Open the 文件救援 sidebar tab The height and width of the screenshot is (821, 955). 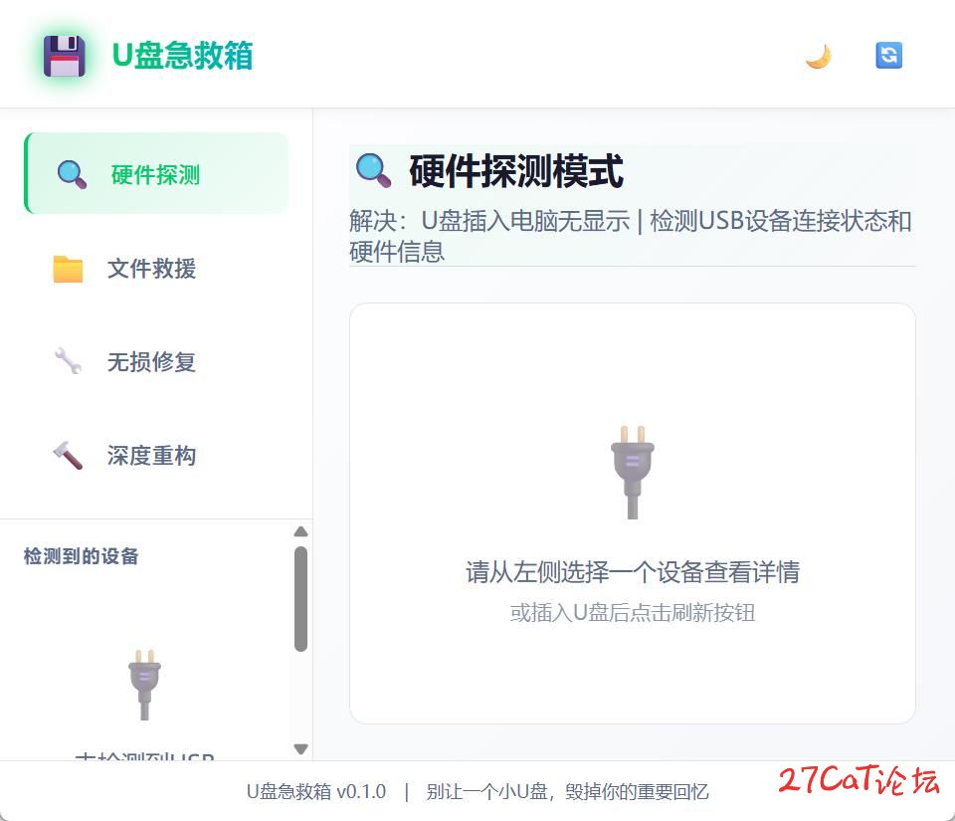tap(151, 269)
